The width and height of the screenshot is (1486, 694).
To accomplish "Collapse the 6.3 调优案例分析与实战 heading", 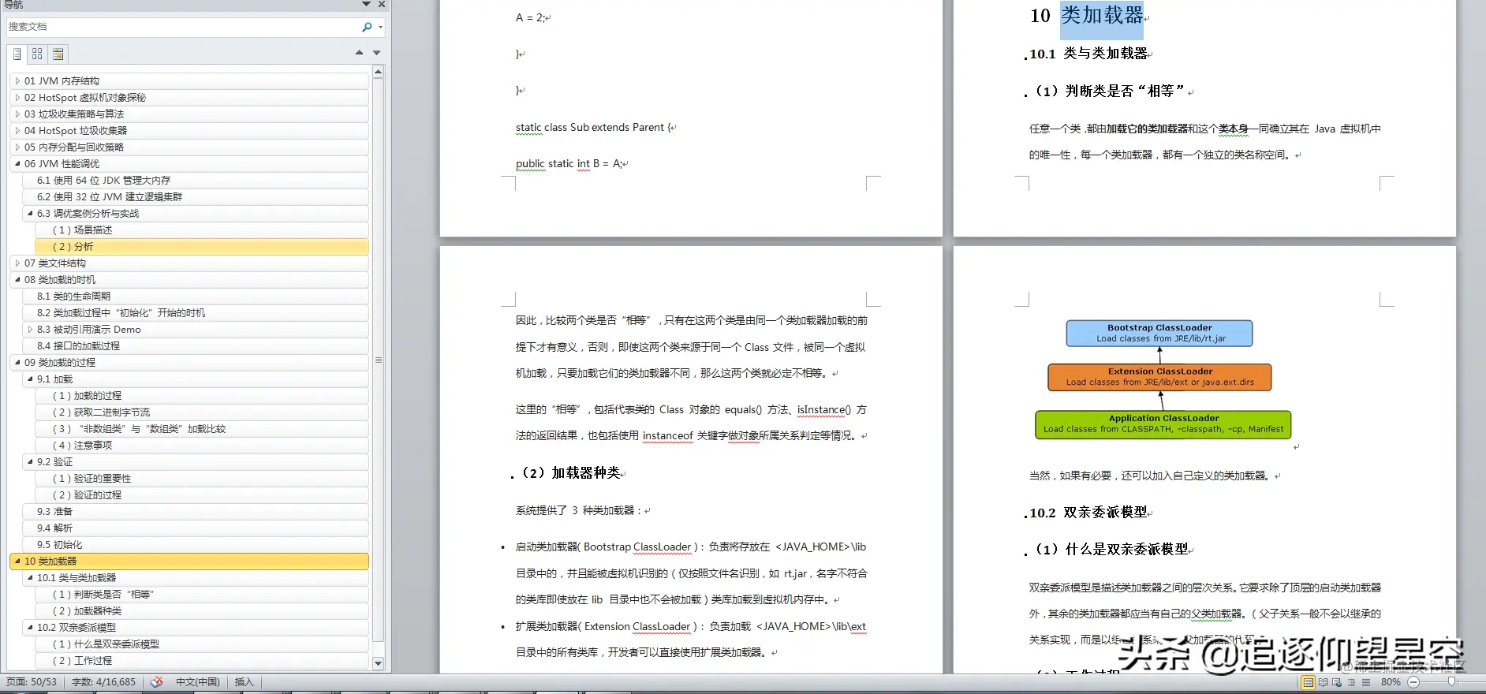I will 30,214.
